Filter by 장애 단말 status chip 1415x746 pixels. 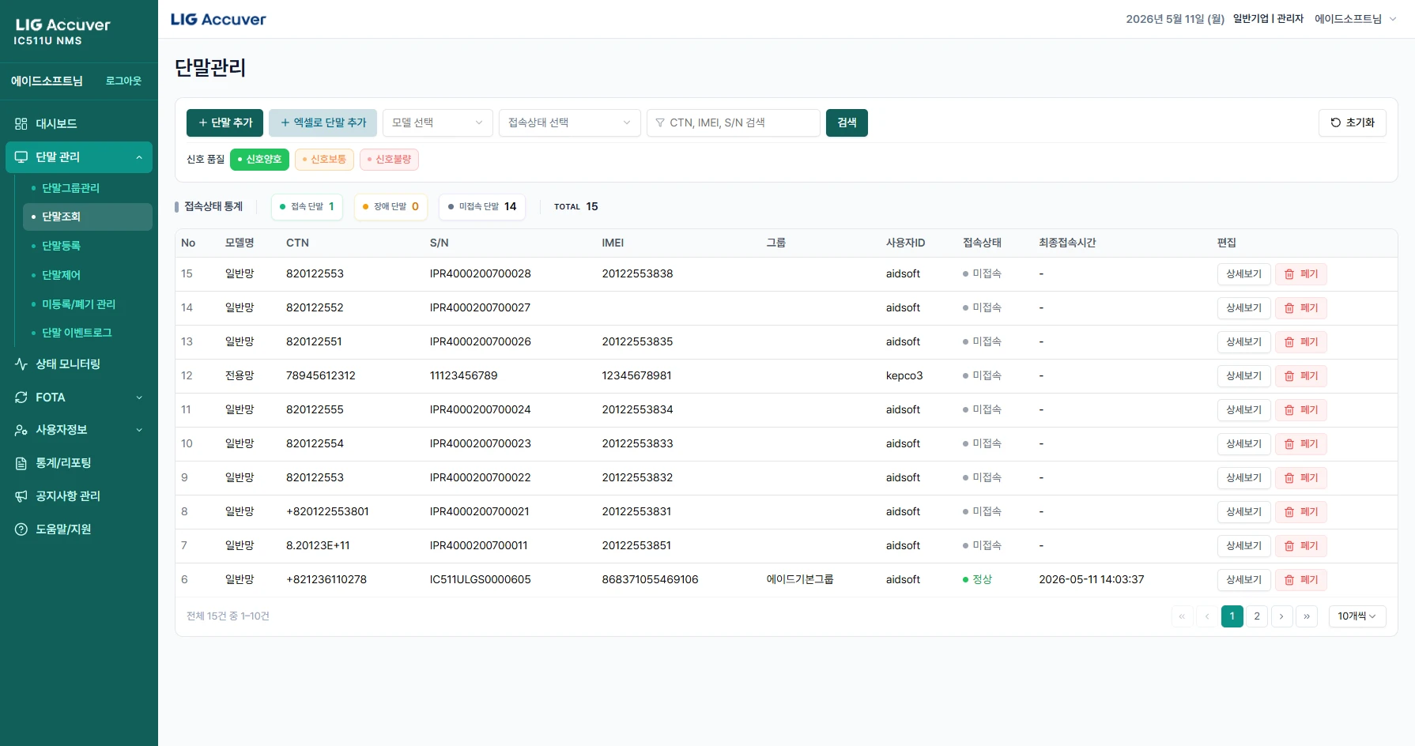(391, 207)
